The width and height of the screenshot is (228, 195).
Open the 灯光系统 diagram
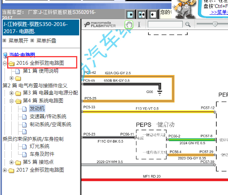click(x=40, y=146)
